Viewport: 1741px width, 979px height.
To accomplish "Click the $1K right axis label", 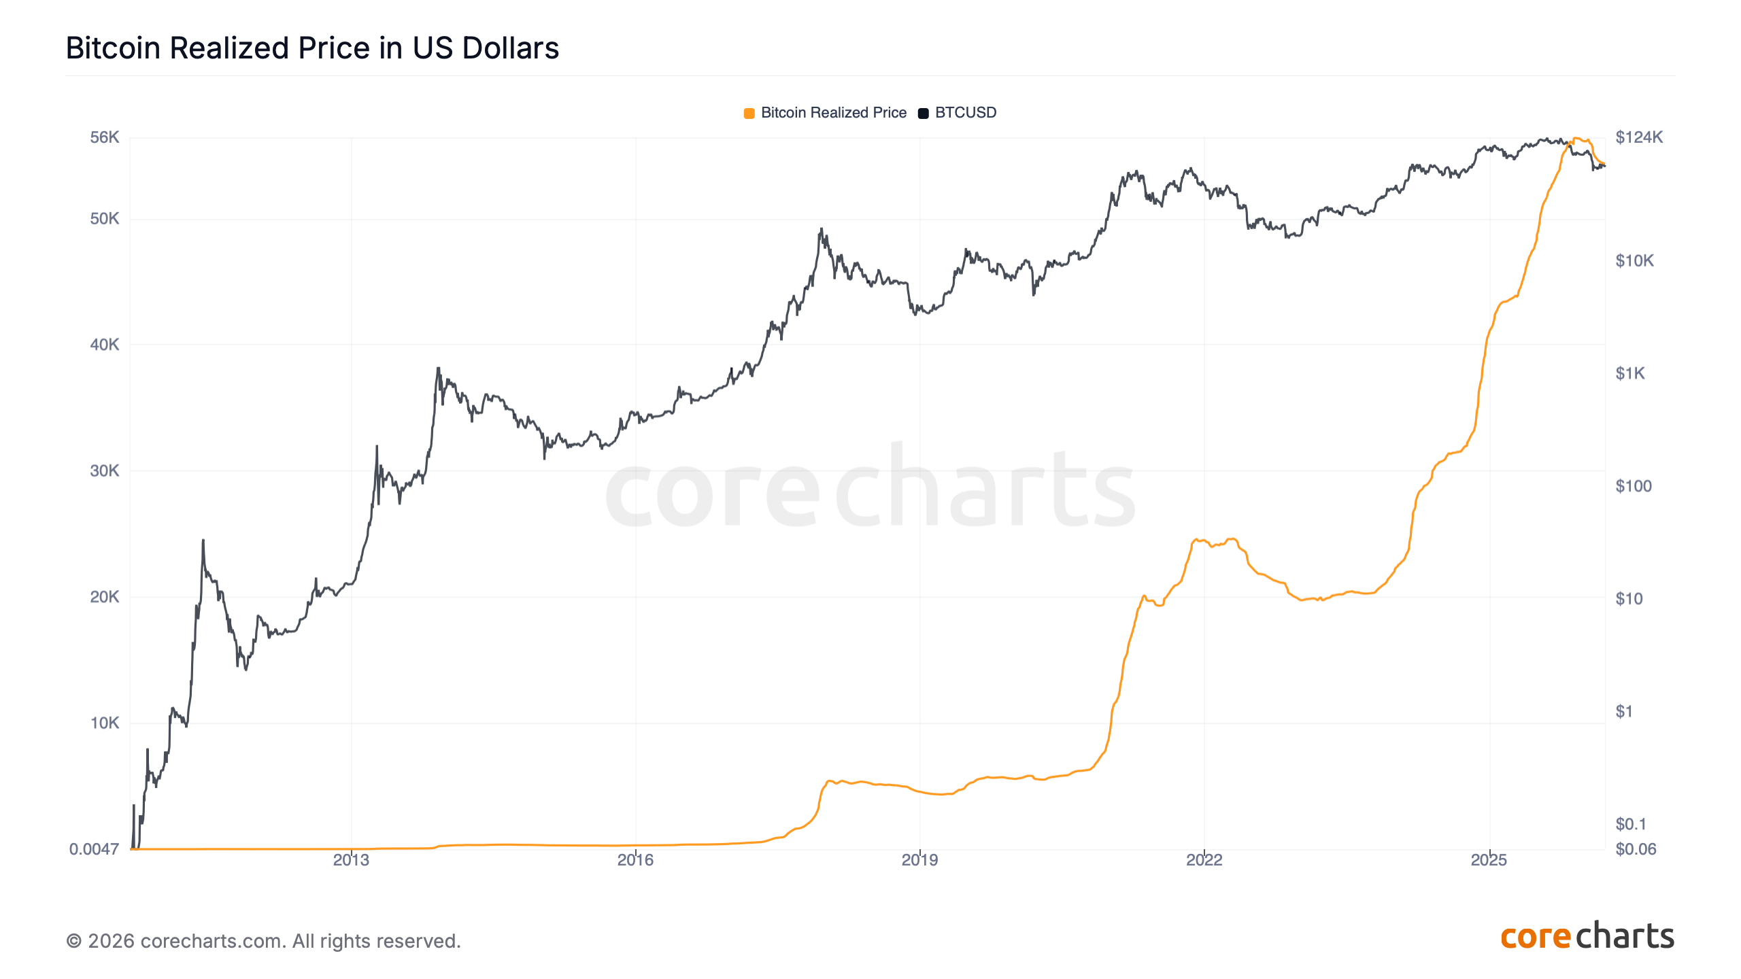I will (x=1629, y=373).
